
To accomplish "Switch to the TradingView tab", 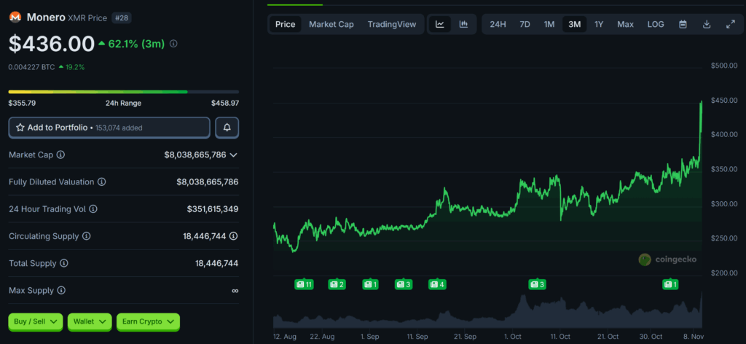I will pyautogui.click(x=392, y=24).
